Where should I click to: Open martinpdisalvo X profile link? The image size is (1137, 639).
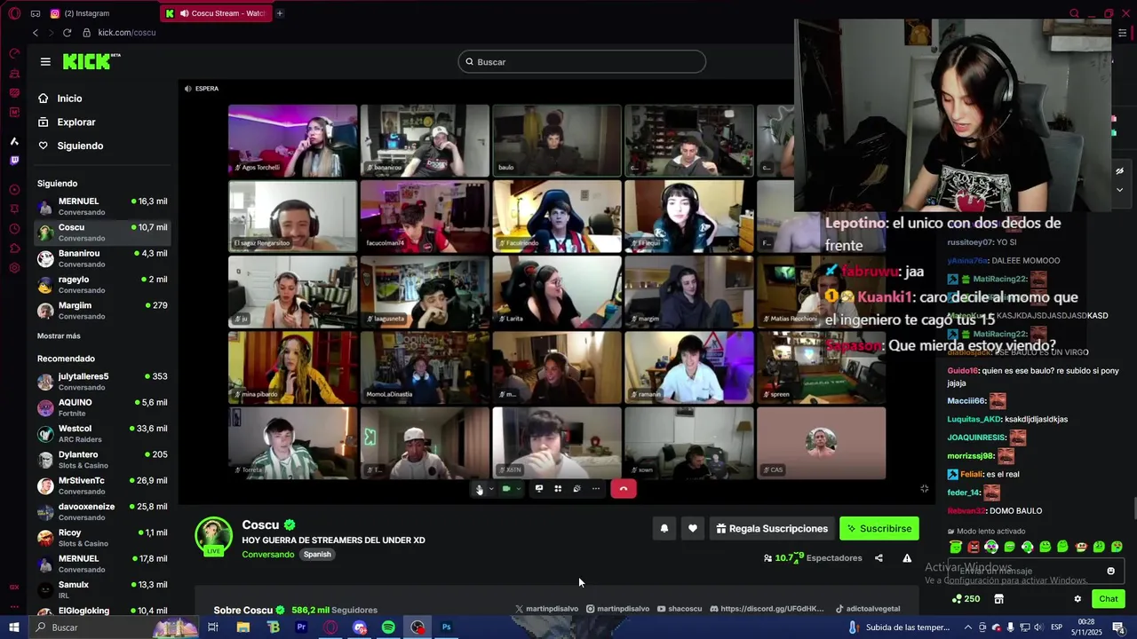[546, 609]
